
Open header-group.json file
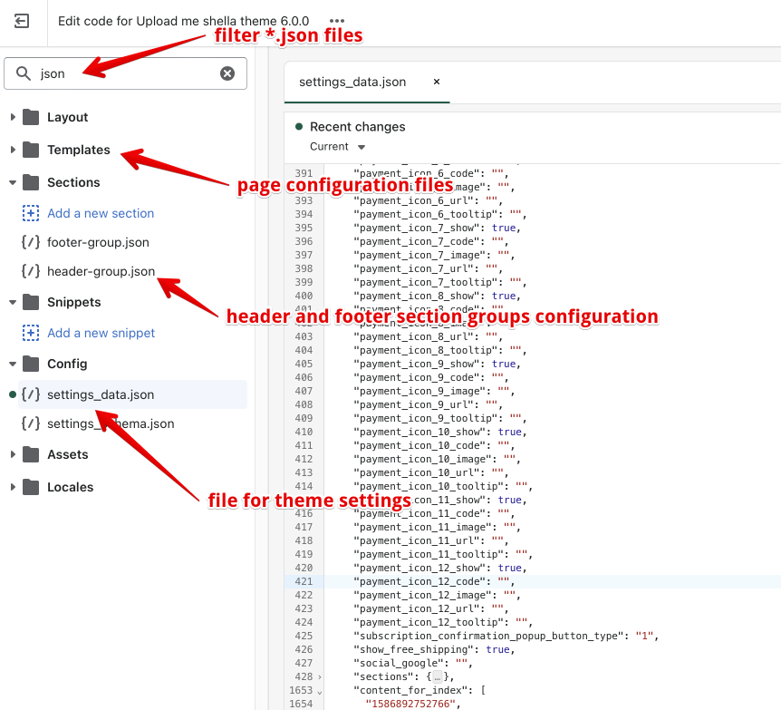pyautogui.click(x=101, y=271)
